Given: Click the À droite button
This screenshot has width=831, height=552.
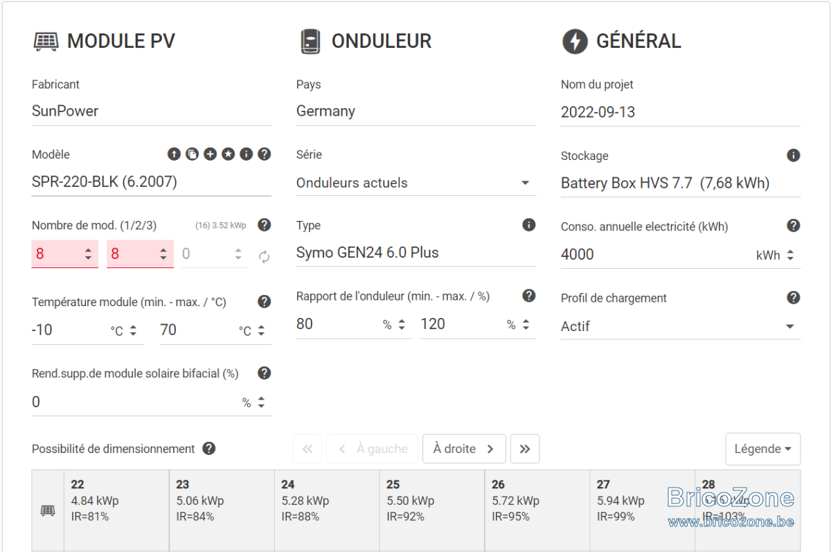Looking at the screenshot, I should tap(464, 449).
